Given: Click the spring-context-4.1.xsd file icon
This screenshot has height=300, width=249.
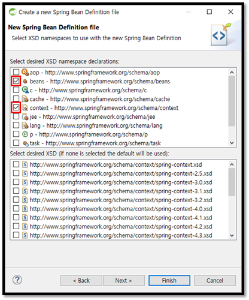Looking at the screenshot, I should point(25,218).
